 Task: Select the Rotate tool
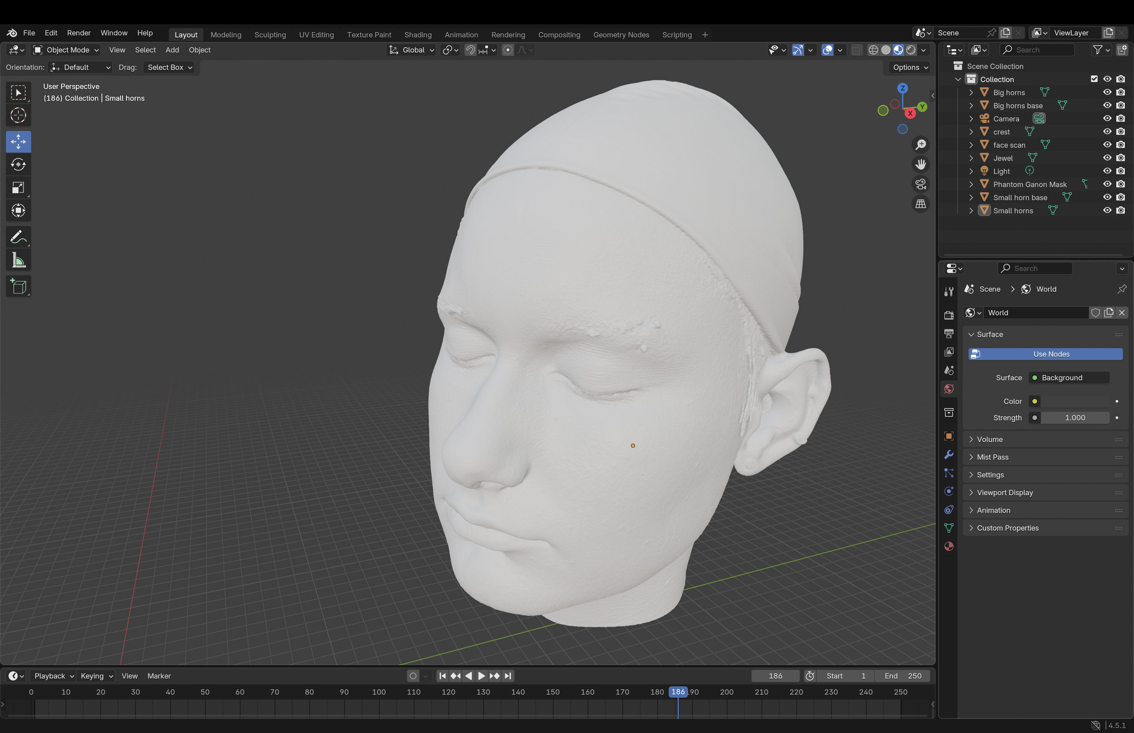(18, 165)
